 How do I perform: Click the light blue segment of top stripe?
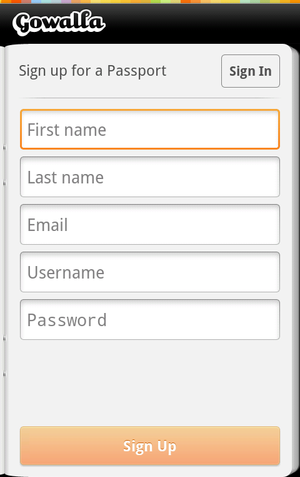[x=36, y=1]
